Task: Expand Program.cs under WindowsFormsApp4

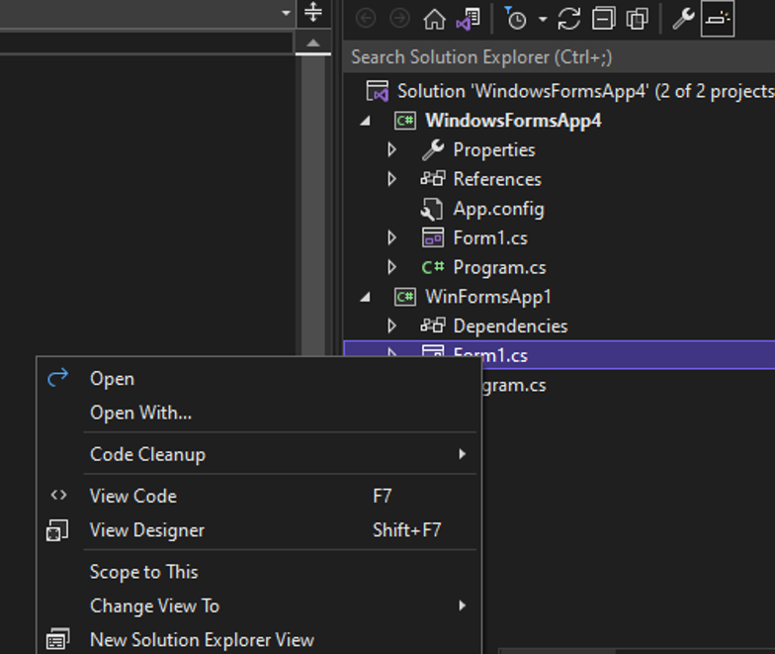Action: pos(391,267)
